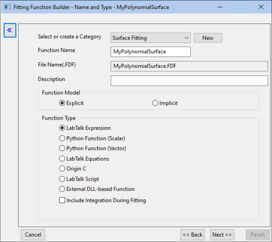Click the 'Function Type' group title
272x242 pixels.
(59, 118)
